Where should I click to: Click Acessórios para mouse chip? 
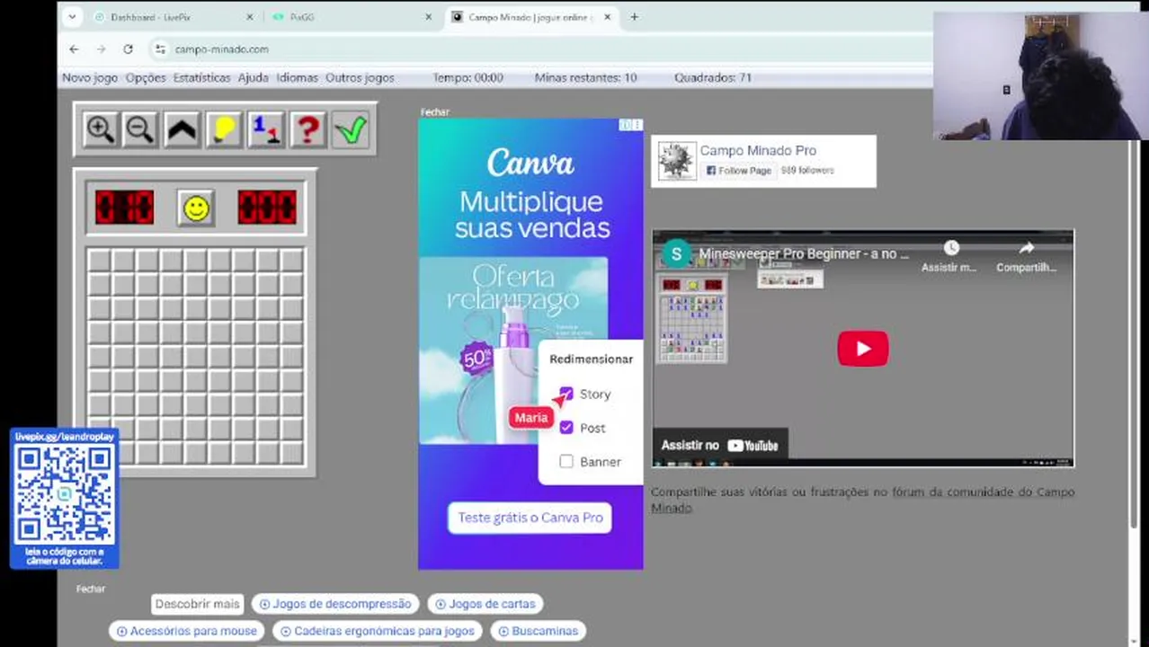click(x=187, y=631)
